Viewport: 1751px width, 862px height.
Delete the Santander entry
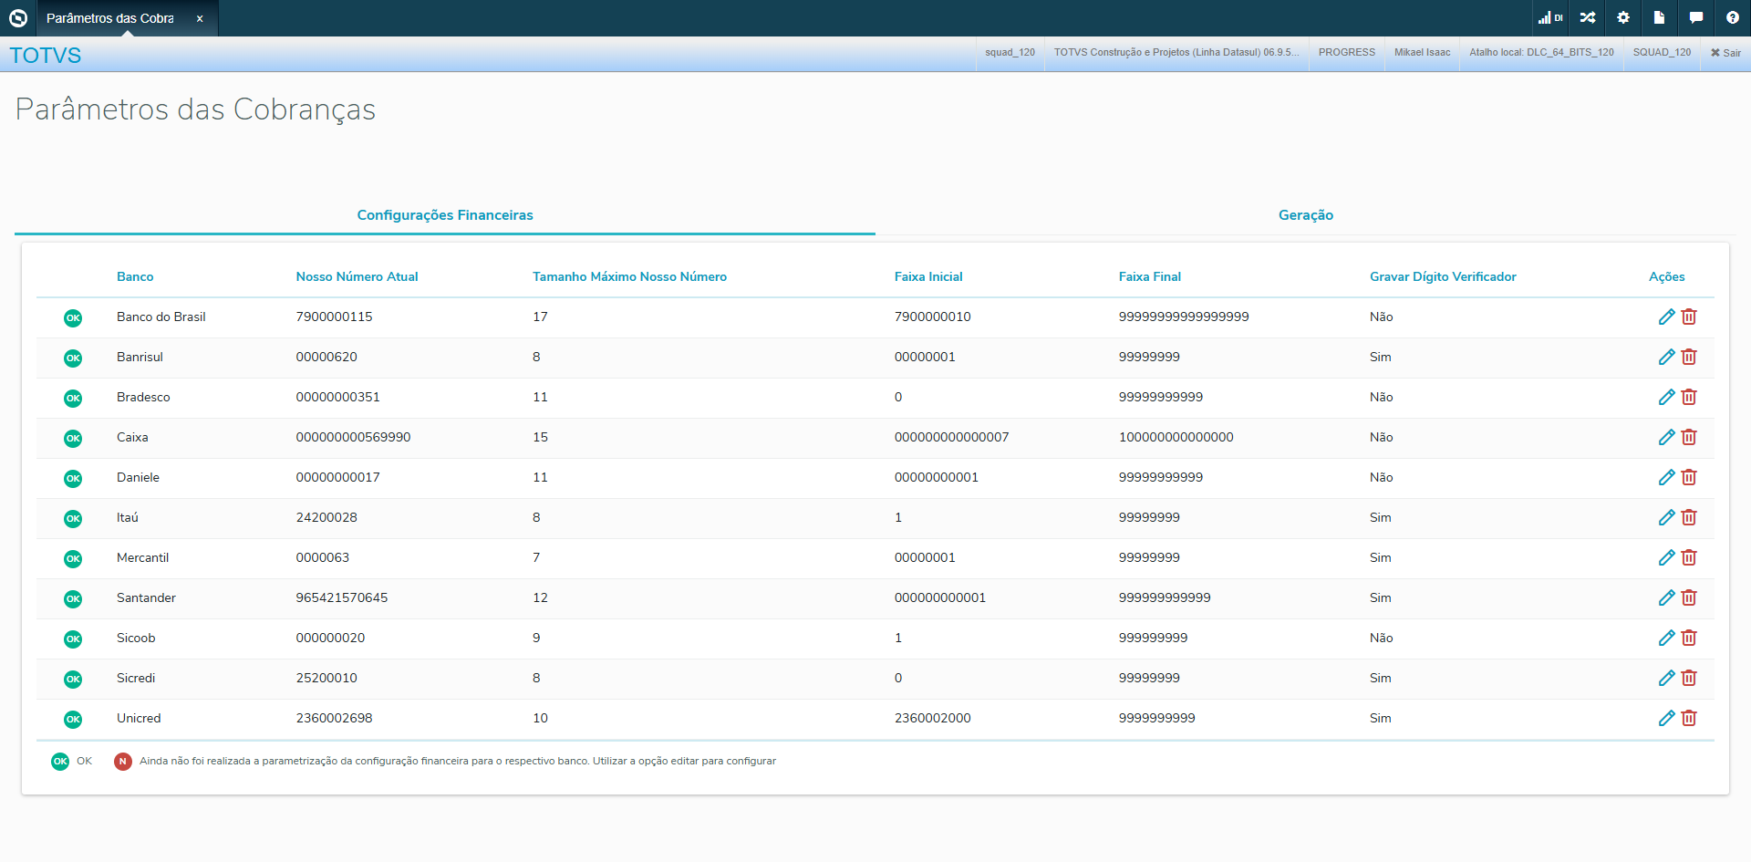pyautogui.click(x=1689, y=597)
